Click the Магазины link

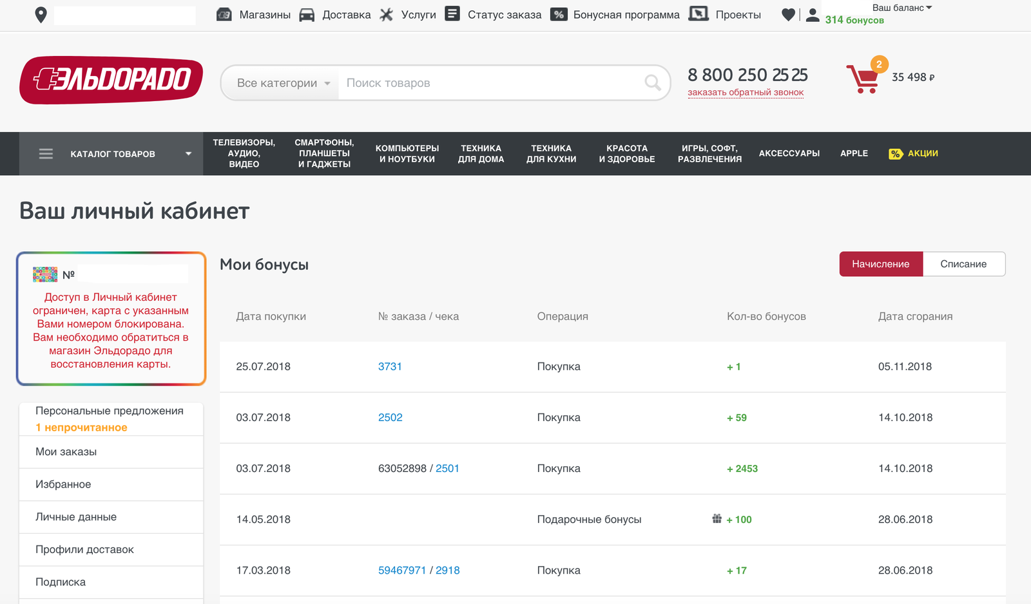point(265,15)
